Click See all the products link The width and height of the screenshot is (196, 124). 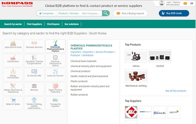(176, 91)
